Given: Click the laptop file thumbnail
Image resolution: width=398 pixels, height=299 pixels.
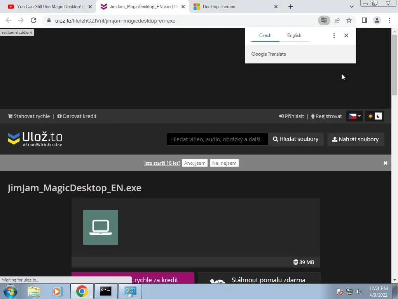Looking at the screenshot, I should pyautogui.click(x=101, y=227).
